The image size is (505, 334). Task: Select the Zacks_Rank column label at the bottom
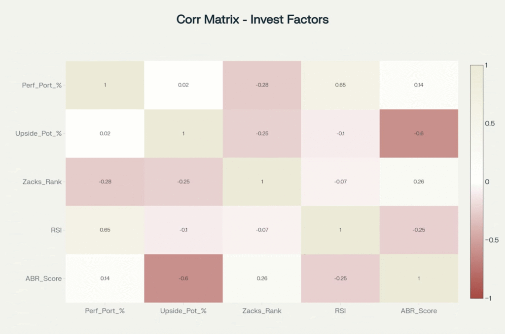[x=261, y=311]
